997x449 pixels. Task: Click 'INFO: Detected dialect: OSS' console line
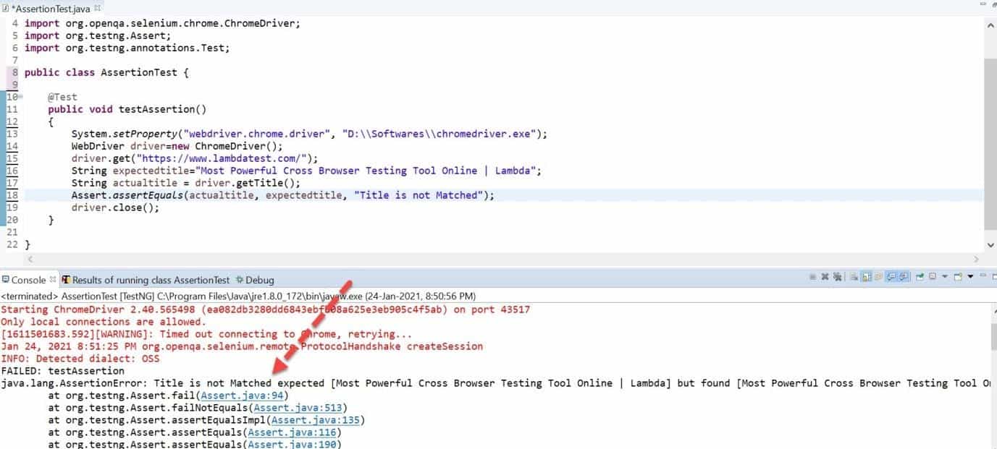[x=80, y=359]
